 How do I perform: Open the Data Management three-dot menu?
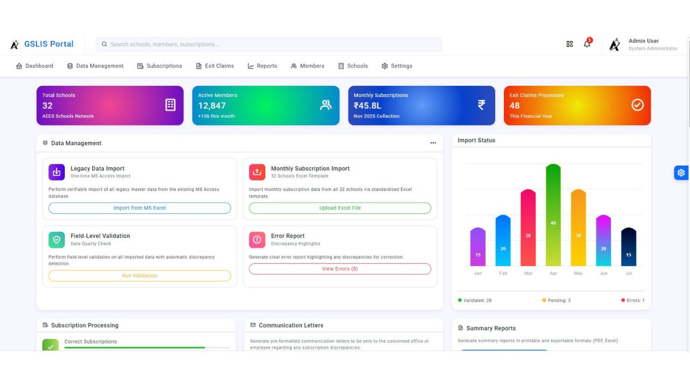point(433,143)
